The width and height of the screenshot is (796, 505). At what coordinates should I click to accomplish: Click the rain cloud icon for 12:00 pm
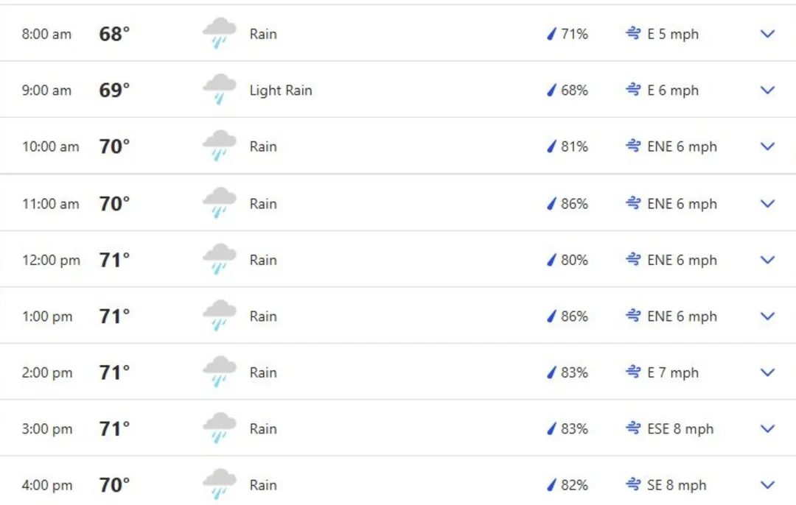click(220, 260)
